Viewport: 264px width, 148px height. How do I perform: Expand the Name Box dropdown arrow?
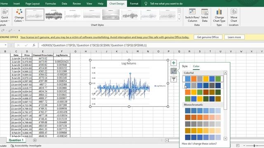click(x=5, y=45)
